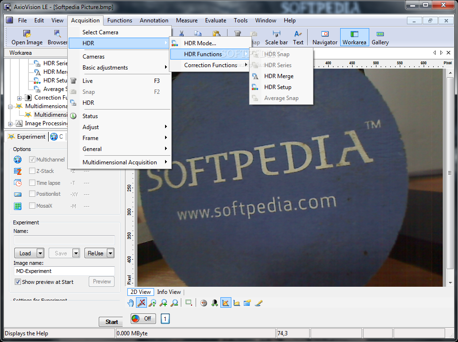Select the Experiment tab
Viewport: 458px width, 342px height.
click(x=27, y=137)
